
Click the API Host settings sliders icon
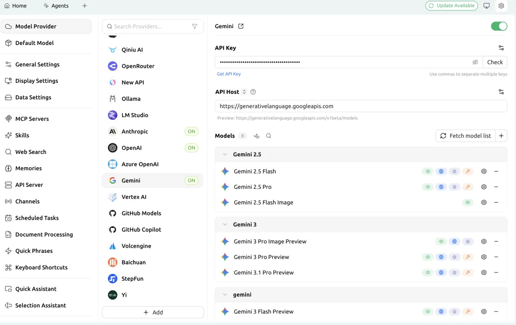(x=501, y=92)
